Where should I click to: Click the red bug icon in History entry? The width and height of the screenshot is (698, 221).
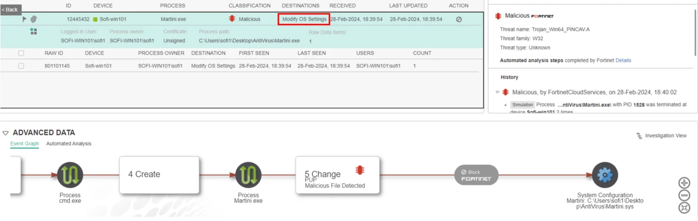tap(506, 92)
